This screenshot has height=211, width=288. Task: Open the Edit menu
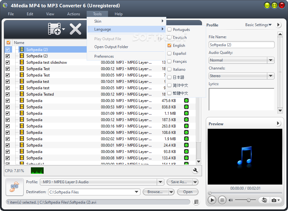tap(30, 14)
